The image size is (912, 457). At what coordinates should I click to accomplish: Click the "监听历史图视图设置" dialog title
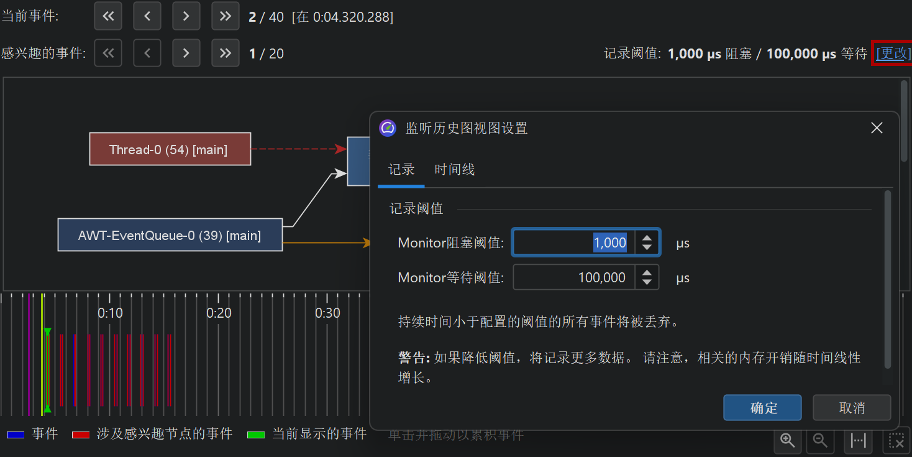tap(467, 128)
